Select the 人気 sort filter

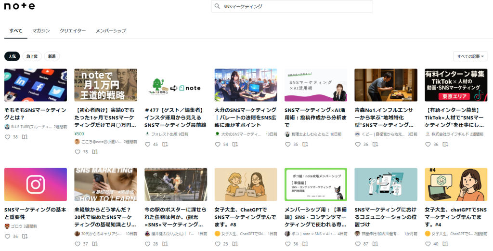tap(12, 56)
